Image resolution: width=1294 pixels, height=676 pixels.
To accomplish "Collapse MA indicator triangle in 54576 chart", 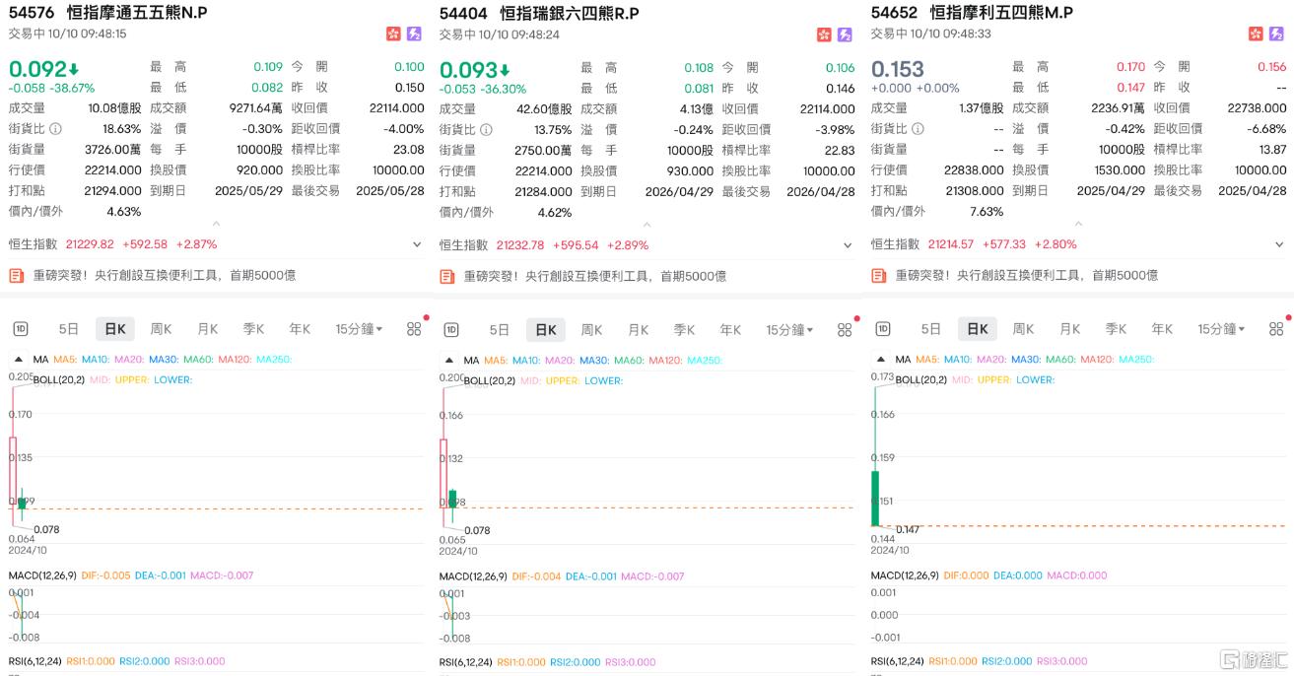I will [x=20, y=361].
